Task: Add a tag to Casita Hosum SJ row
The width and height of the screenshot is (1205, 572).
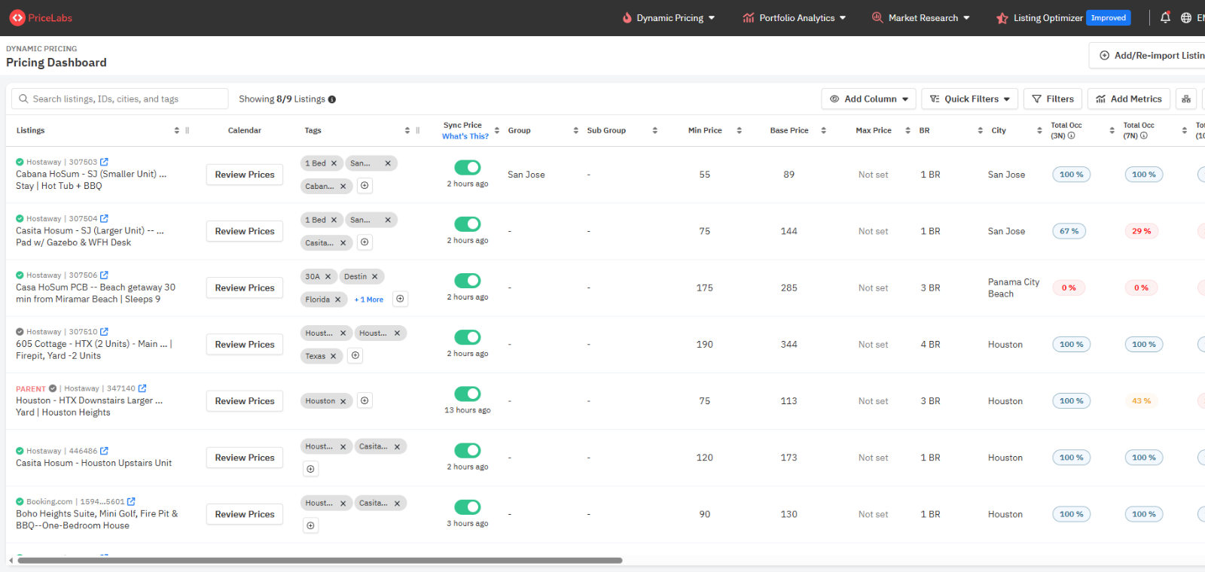Action: coord(365,242)
